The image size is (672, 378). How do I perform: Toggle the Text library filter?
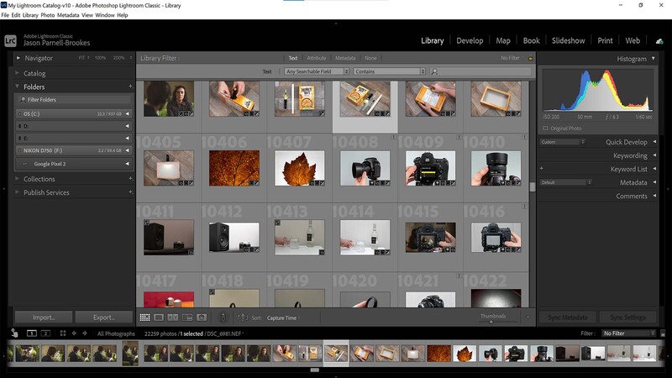click(293, 58)
